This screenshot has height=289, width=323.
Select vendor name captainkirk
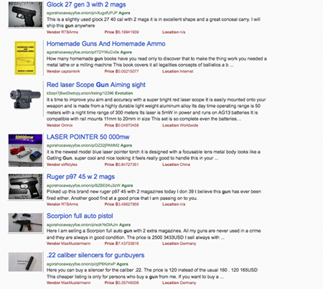pyautogui.click(x=70, y=71)
